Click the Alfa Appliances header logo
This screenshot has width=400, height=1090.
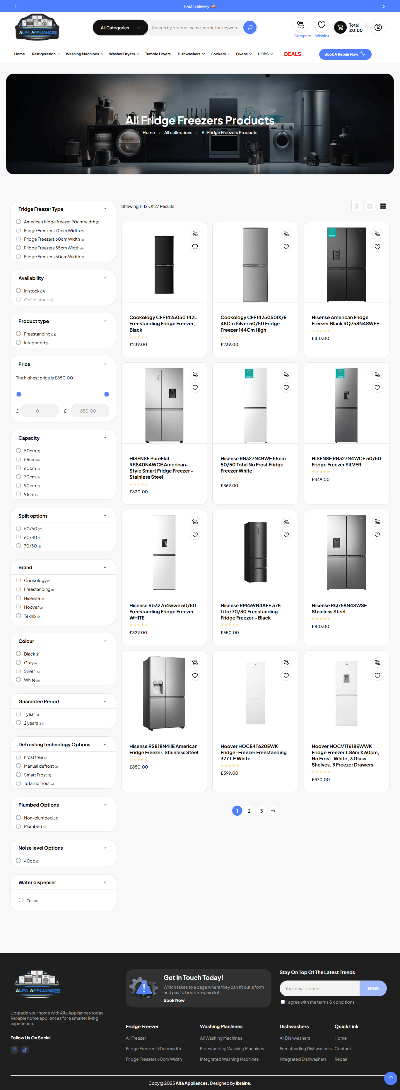37,28
